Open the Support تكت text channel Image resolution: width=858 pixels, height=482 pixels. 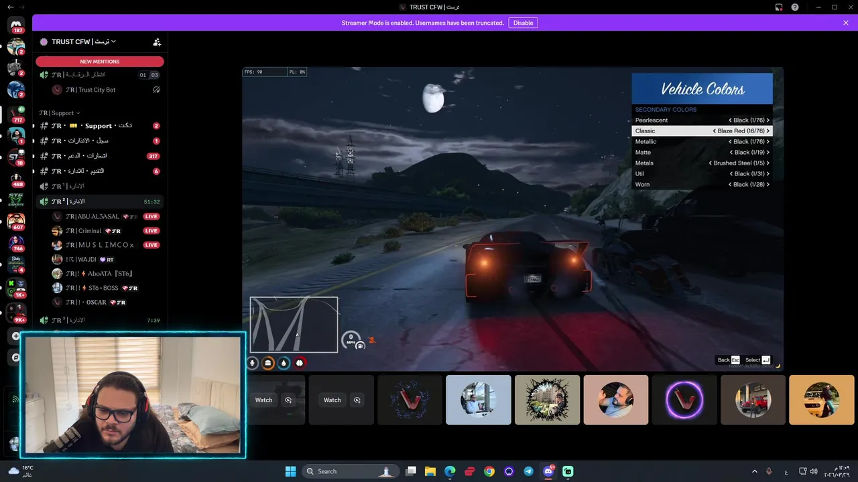(x=100, y=126)
